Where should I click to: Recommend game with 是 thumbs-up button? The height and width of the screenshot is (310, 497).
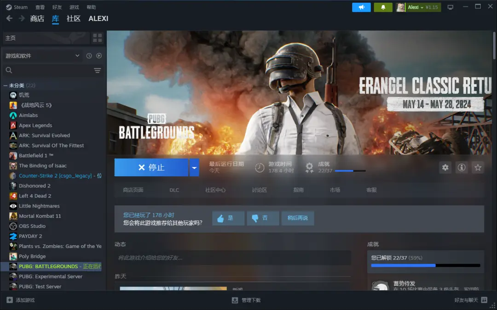point(228,218)
